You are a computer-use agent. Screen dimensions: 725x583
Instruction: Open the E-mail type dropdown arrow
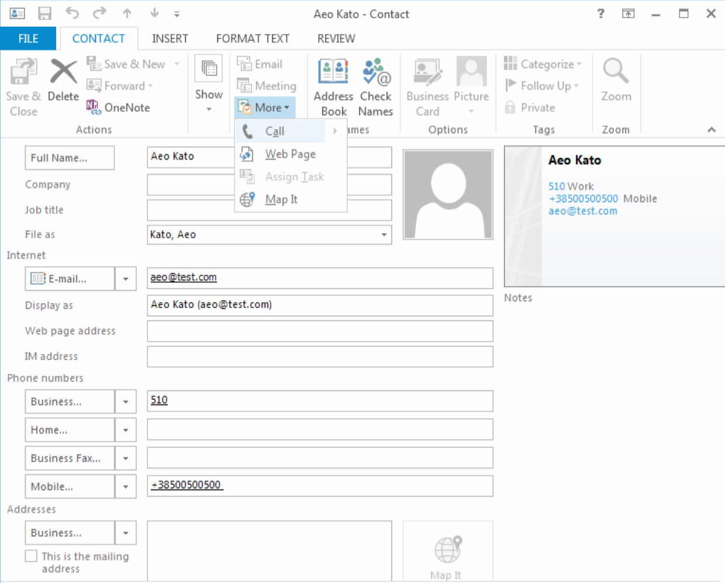126,279
